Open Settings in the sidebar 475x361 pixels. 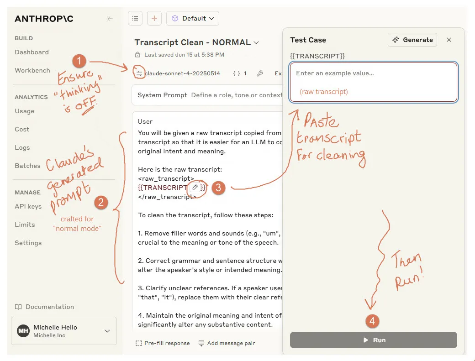click(x=28, y=243)
